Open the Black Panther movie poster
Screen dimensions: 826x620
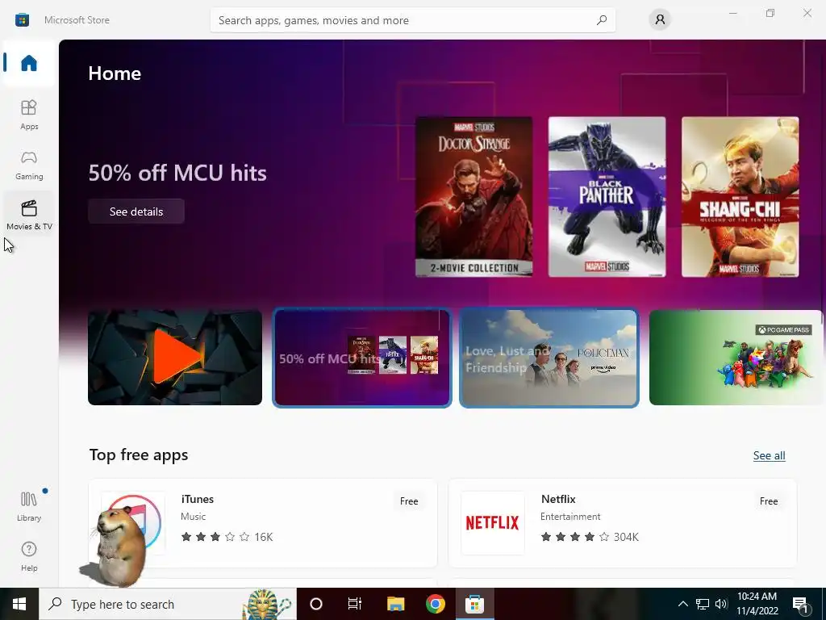[607, 197]
